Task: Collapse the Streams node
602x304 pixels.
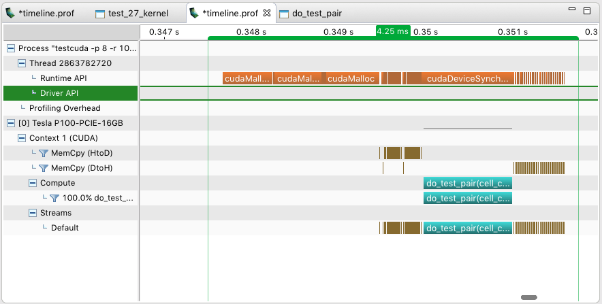Action: point(33,213)
